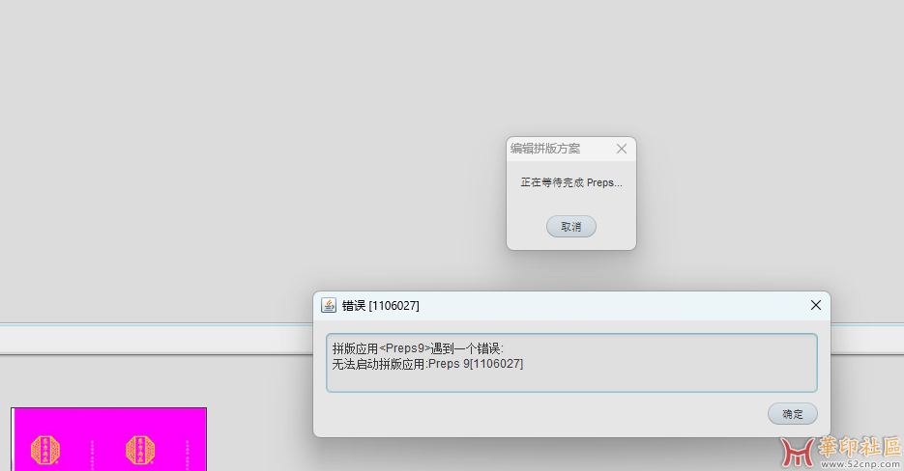904x471 pixels.
Task: Select the magenta imposition preview thumbnail
Action: click(x=109, y=439)
